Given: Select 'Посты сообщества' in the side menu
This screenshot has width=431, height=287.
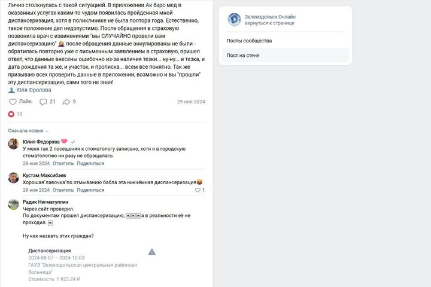Looking at the screenshot, I should 249,41.
